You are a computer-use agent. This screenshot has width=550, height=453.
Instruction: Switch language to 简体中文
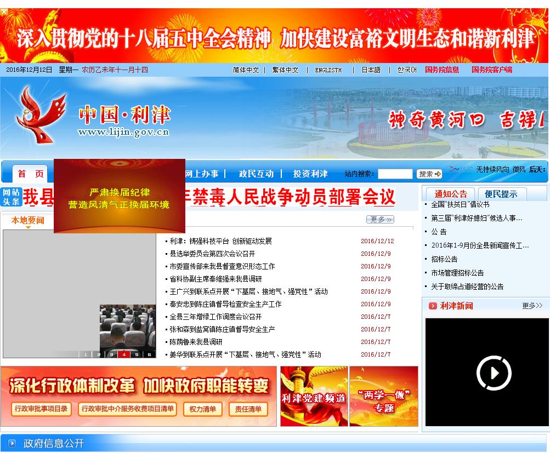coord(246,70)
